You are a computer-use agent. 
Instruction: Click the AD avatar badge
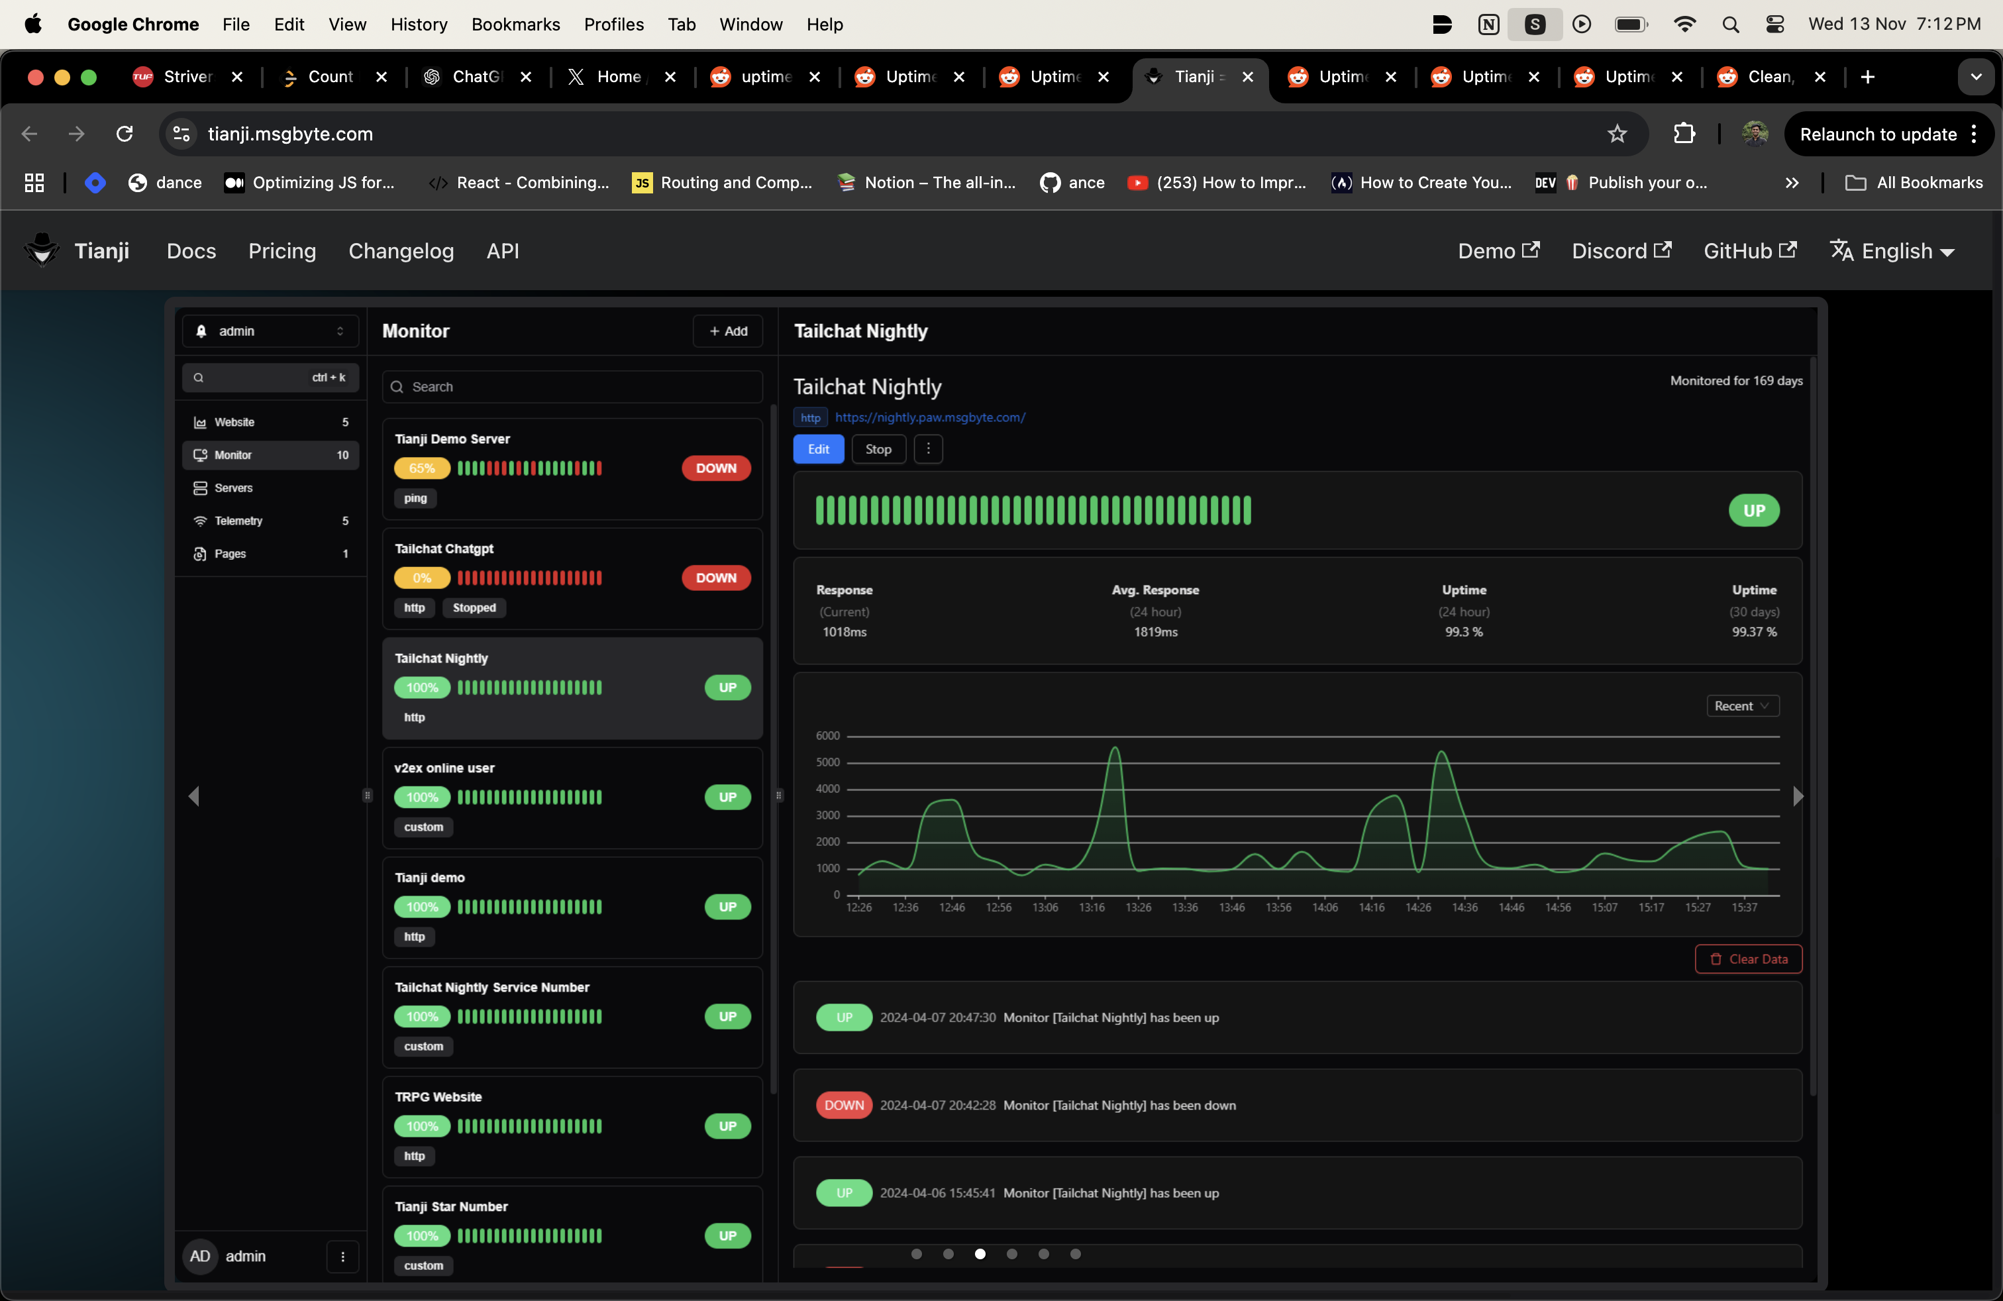pyautogui.click(x=199, y=1257)
